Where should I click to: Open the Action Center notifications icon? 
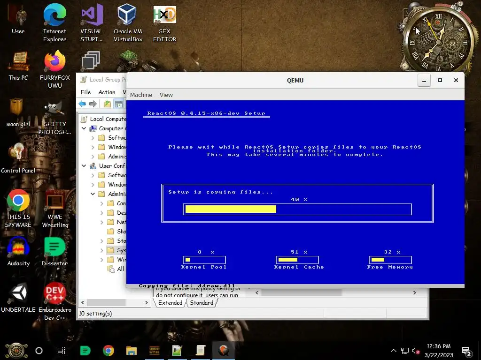[466, 351]
